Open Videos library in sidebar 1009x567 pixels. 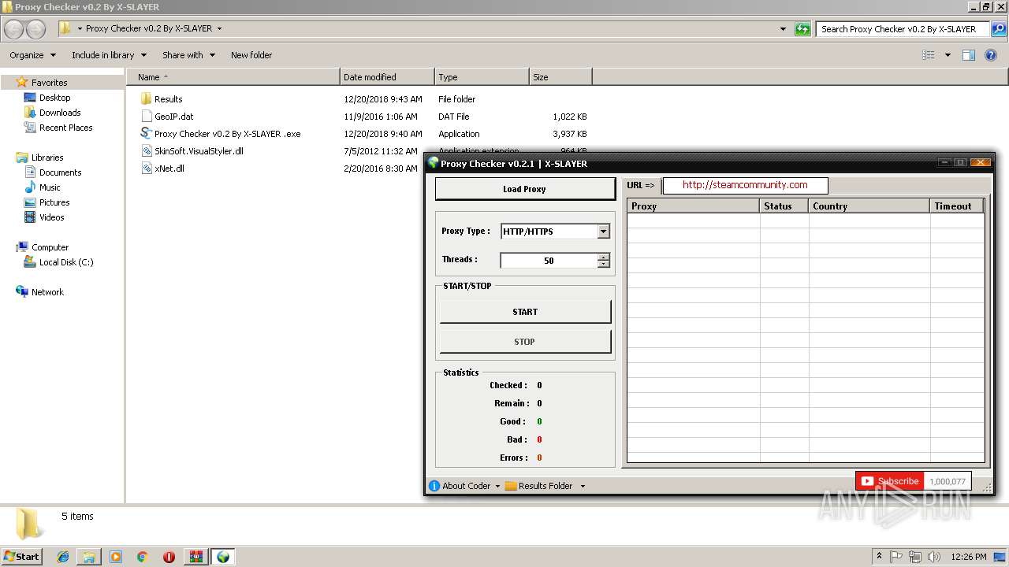(51, 217)
